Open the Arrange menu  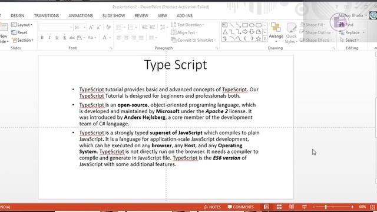pyautogui.click(x=276, y=32)
